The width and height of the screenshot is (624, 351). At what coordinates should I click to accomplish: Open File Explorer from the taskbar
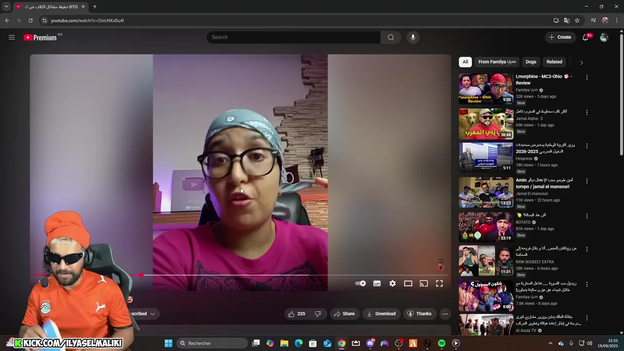(284, 343)
